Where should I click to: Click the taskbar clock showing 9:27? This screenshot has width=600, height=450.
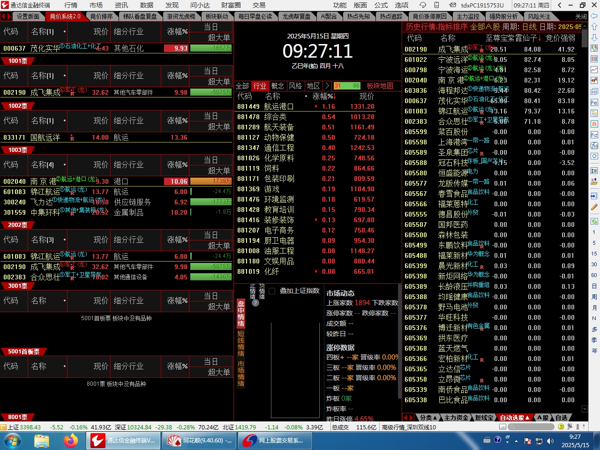pos(575,441)
